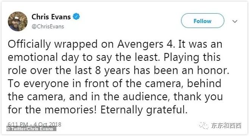This screenshot has width=249, height=136.
Task: Open the @ChrisEvans handle link
Action: click(48, 26)
